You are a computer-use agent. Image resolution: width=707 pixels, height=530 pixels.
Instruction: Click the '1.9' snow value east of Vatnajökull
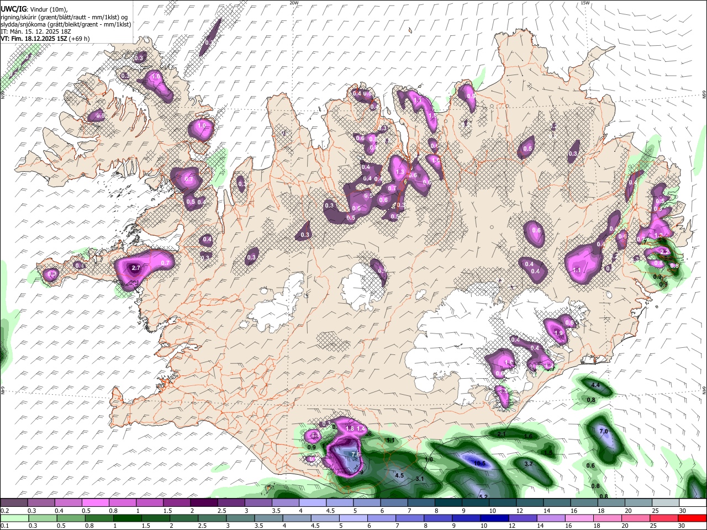tap(558, 333)
